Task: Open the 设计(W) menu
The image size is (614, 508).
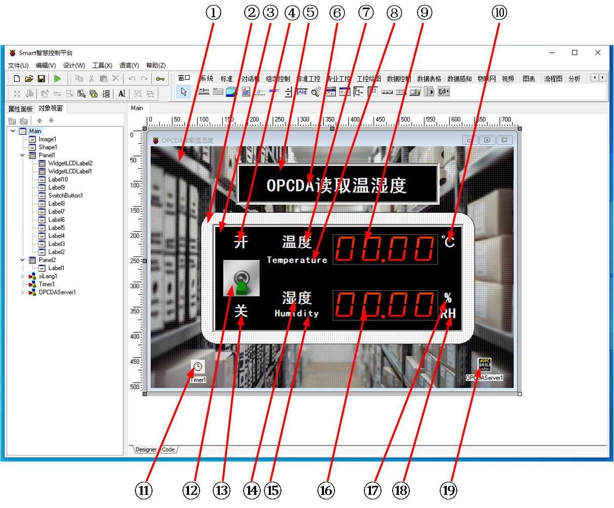Action: pyautogui.click(x=74, y=66)
